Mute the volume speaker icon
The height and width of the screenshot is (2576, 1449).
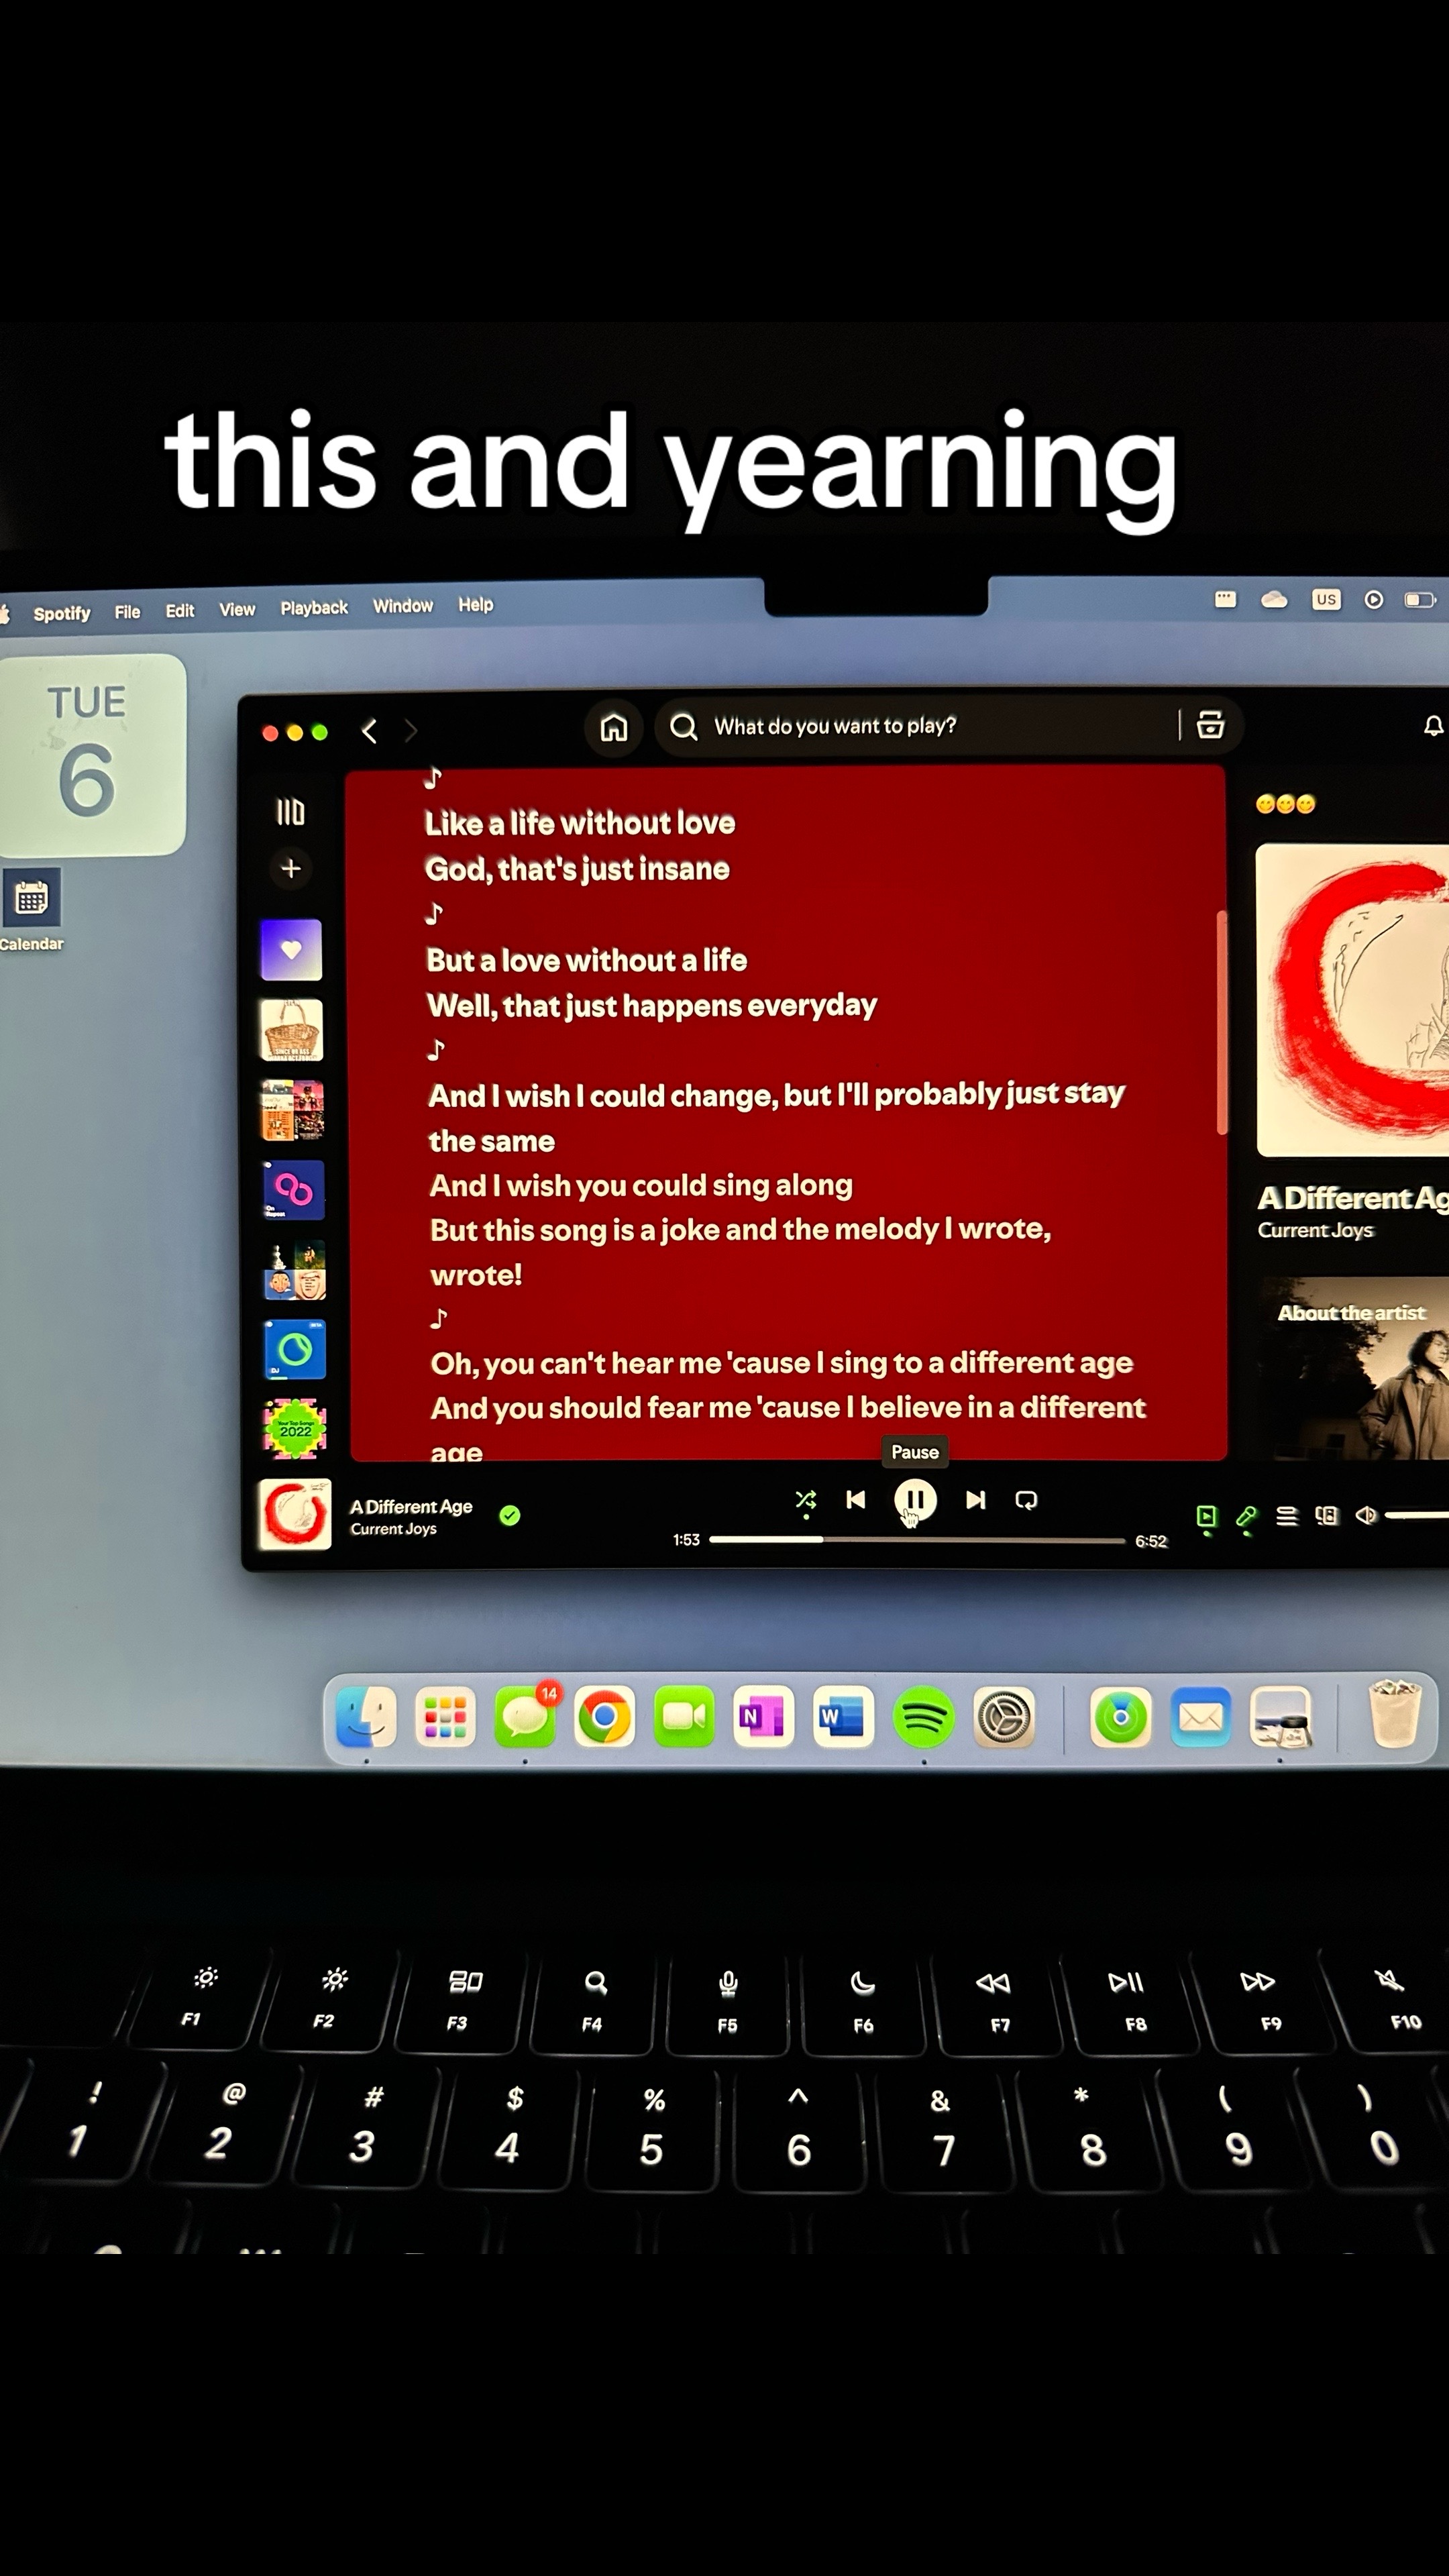tap(1365, 1516)
